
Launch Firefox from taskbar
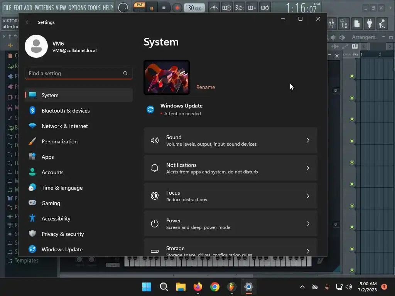[198, 287]
